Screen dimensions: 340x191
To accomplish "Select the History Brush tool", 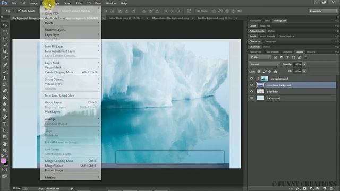I will pyautogui.click(x=5, y=84).
